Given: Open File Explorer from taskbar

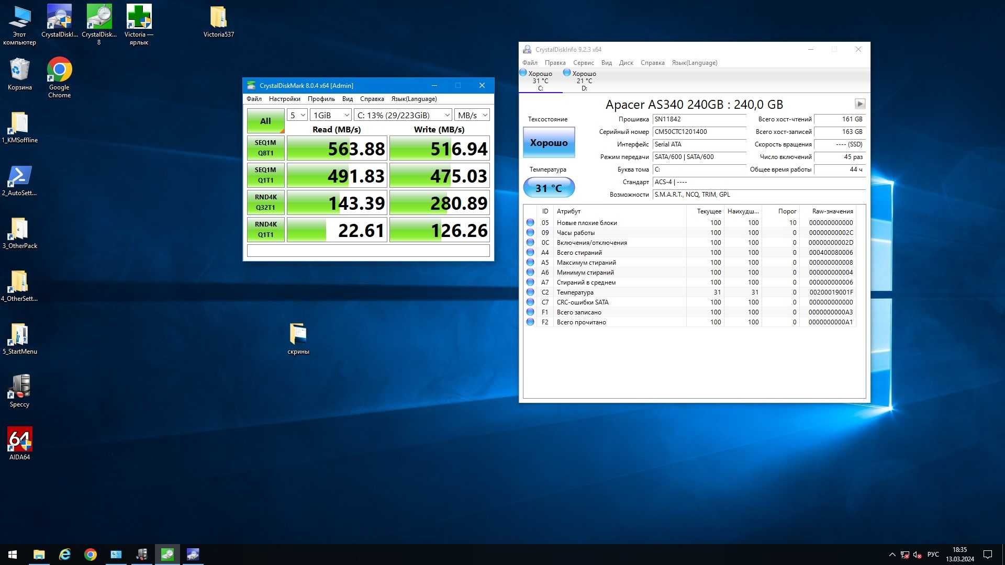Looking at the screenshot, I should [39, 555].
